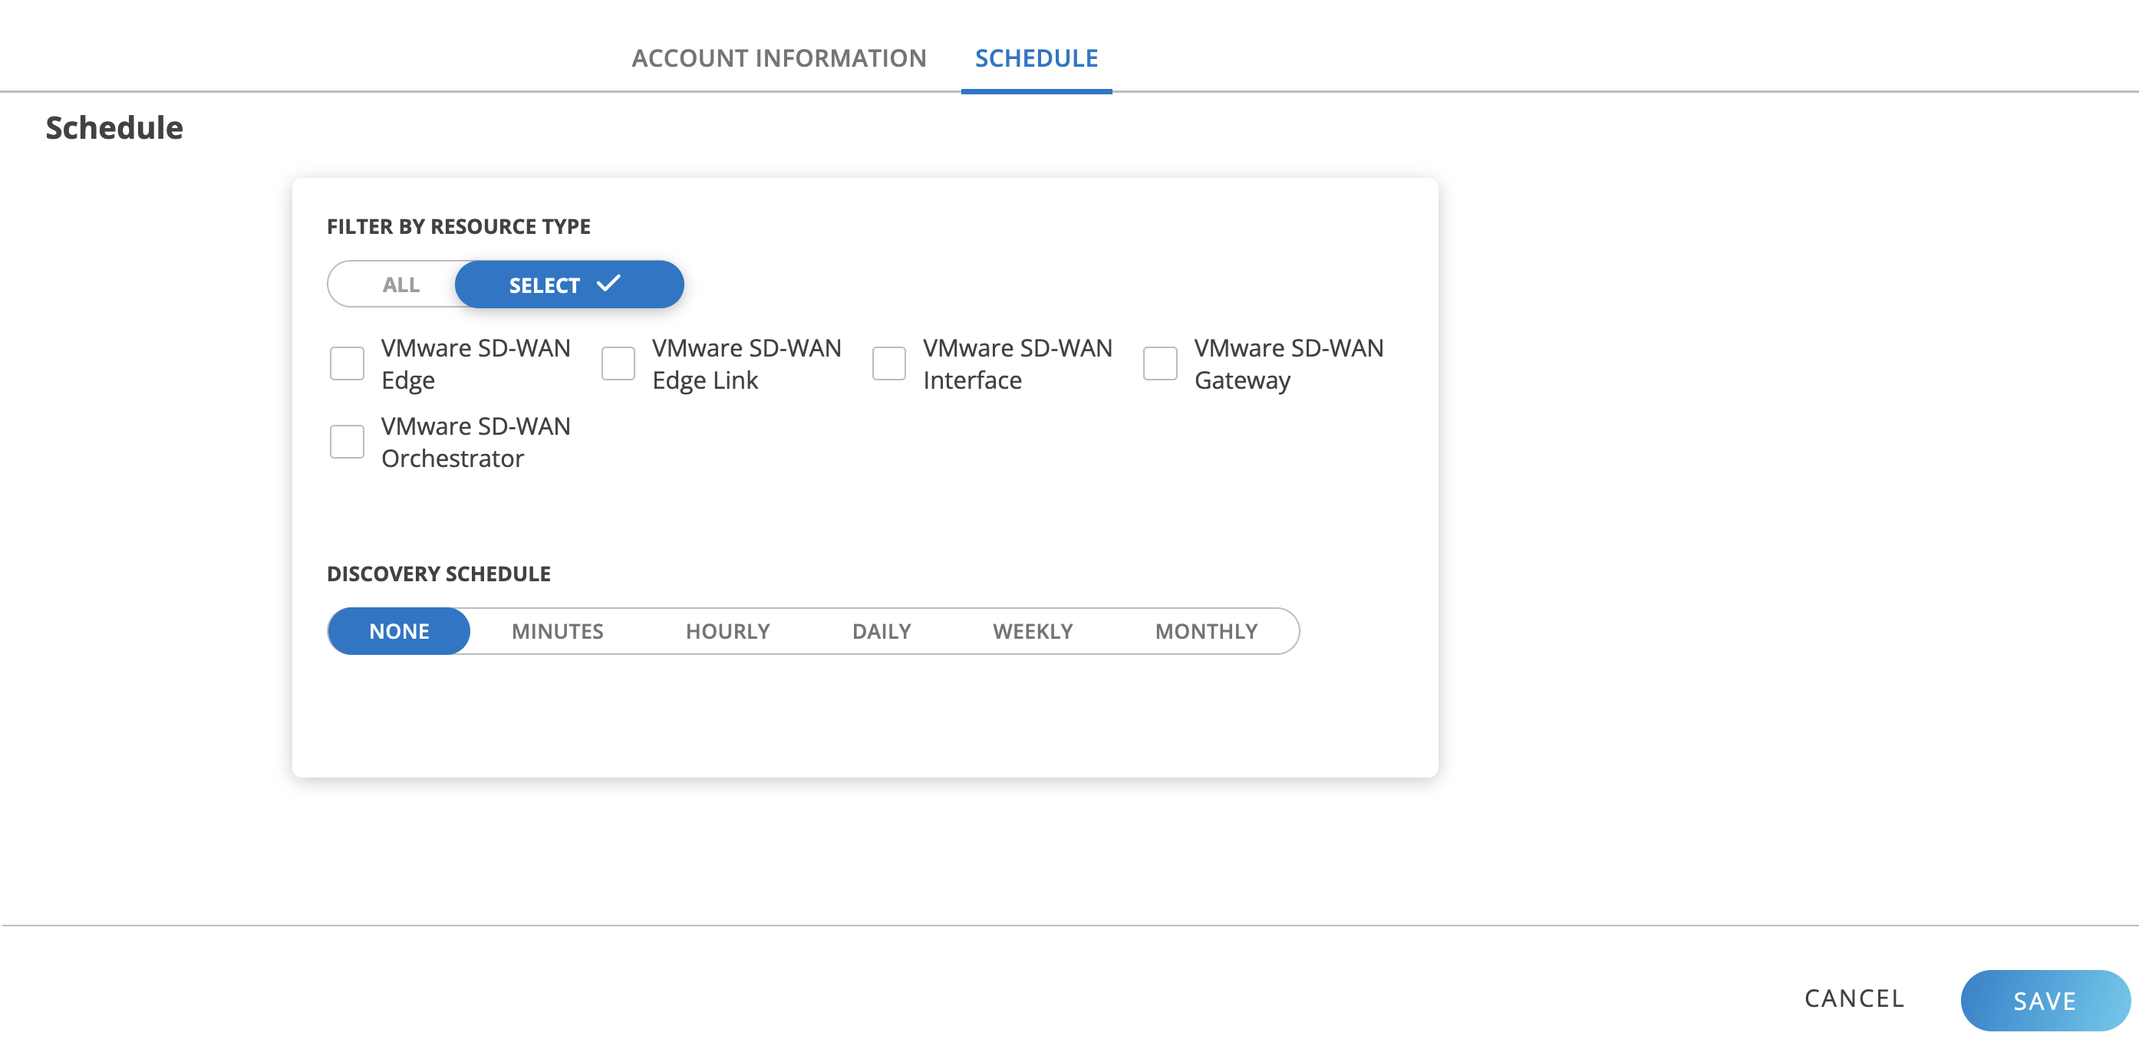
Task: Select ALL resource type filter
Action: 400,284
